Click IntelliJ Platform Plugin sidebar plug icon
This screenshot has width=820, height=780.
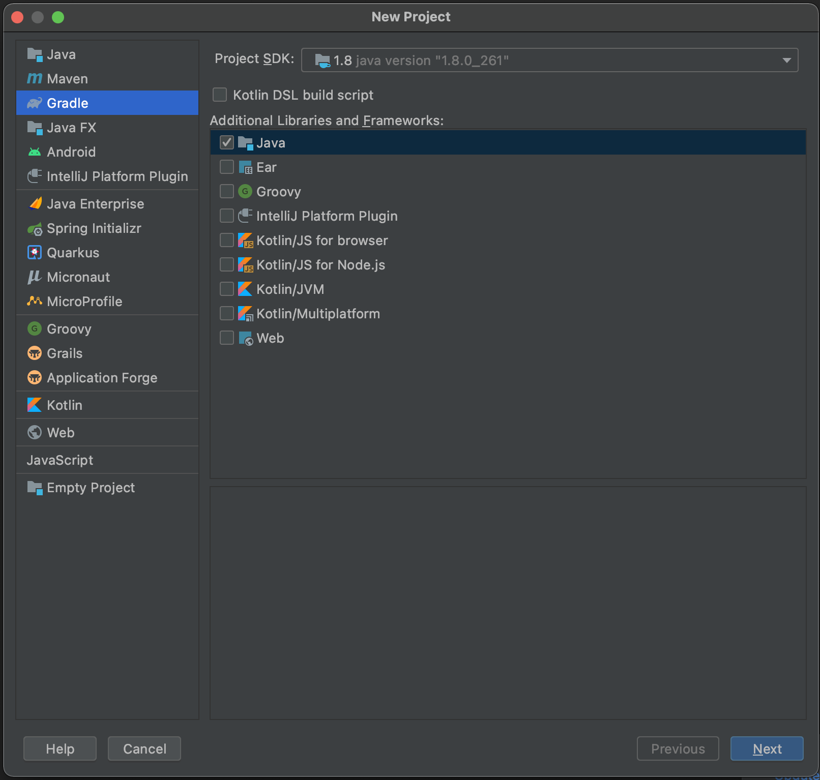click(x=35, y=176)
